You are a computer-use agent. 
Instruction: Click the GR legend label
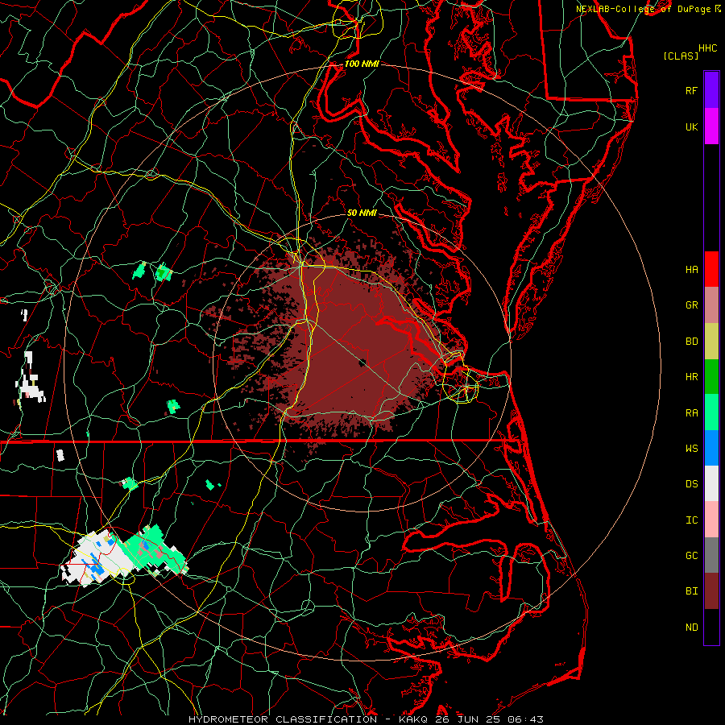(691, 305)
